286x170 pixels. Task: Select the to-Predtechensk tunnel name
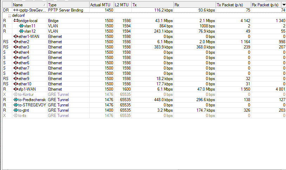[32, 100]
